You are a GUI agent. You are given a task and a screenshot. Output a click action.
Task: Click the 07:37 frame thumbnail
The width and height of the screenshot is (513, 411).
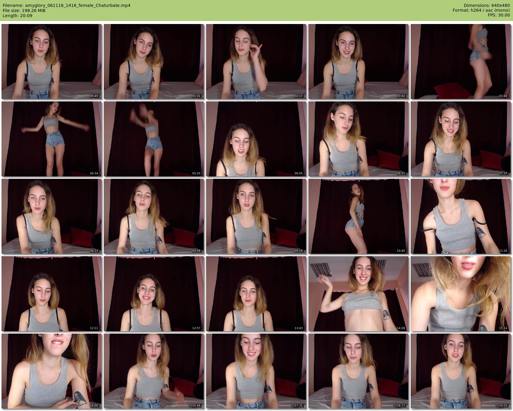[460, 139]
